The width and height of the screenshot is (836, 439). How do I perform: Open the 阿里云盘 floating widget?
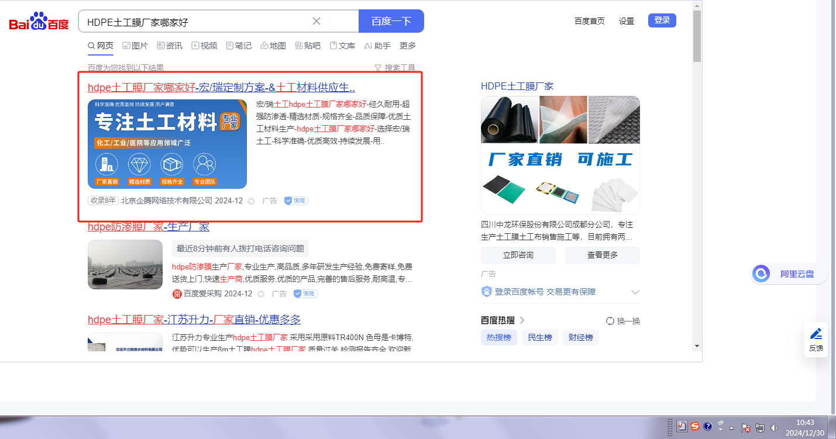[x=790, y=274]
